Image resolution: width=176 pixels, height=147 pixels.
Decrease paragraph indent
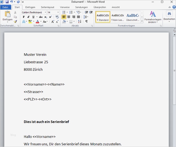[86, 12]
